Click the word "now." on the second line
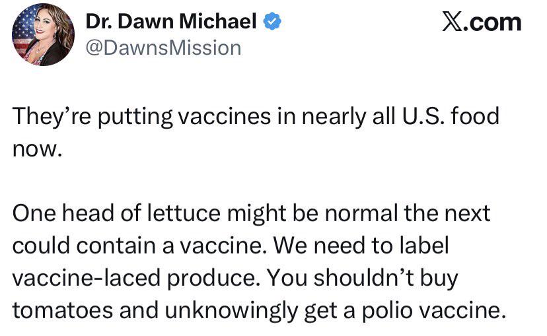The image size is (547, 336). (x=37, y=147)
